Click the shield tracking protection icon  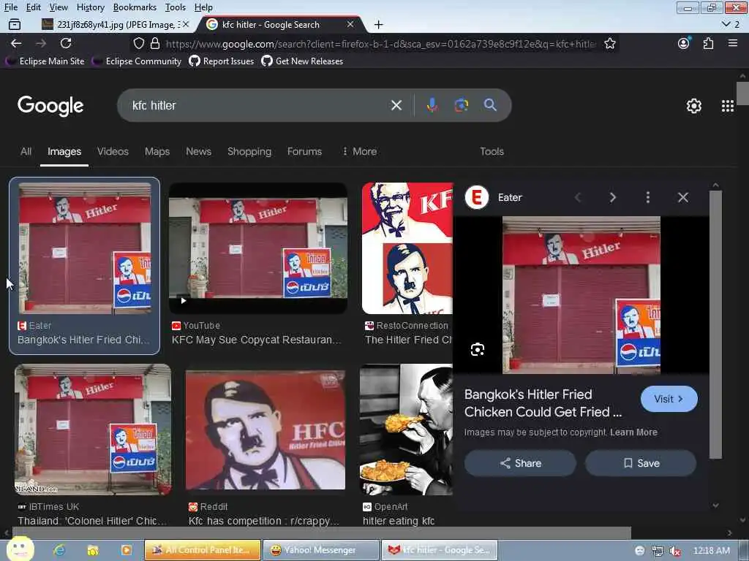(x=138, y=43)
